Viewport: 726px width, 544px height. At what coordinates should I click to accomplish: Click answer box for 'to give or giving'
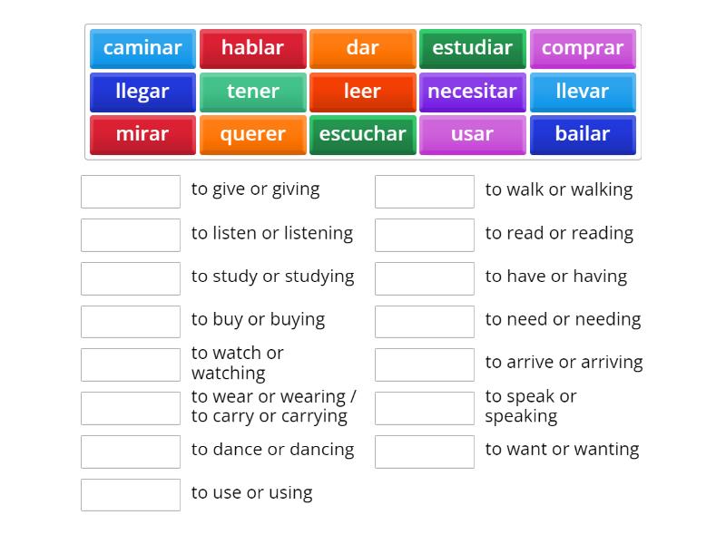pyautogui.click(x=131, y=191)
